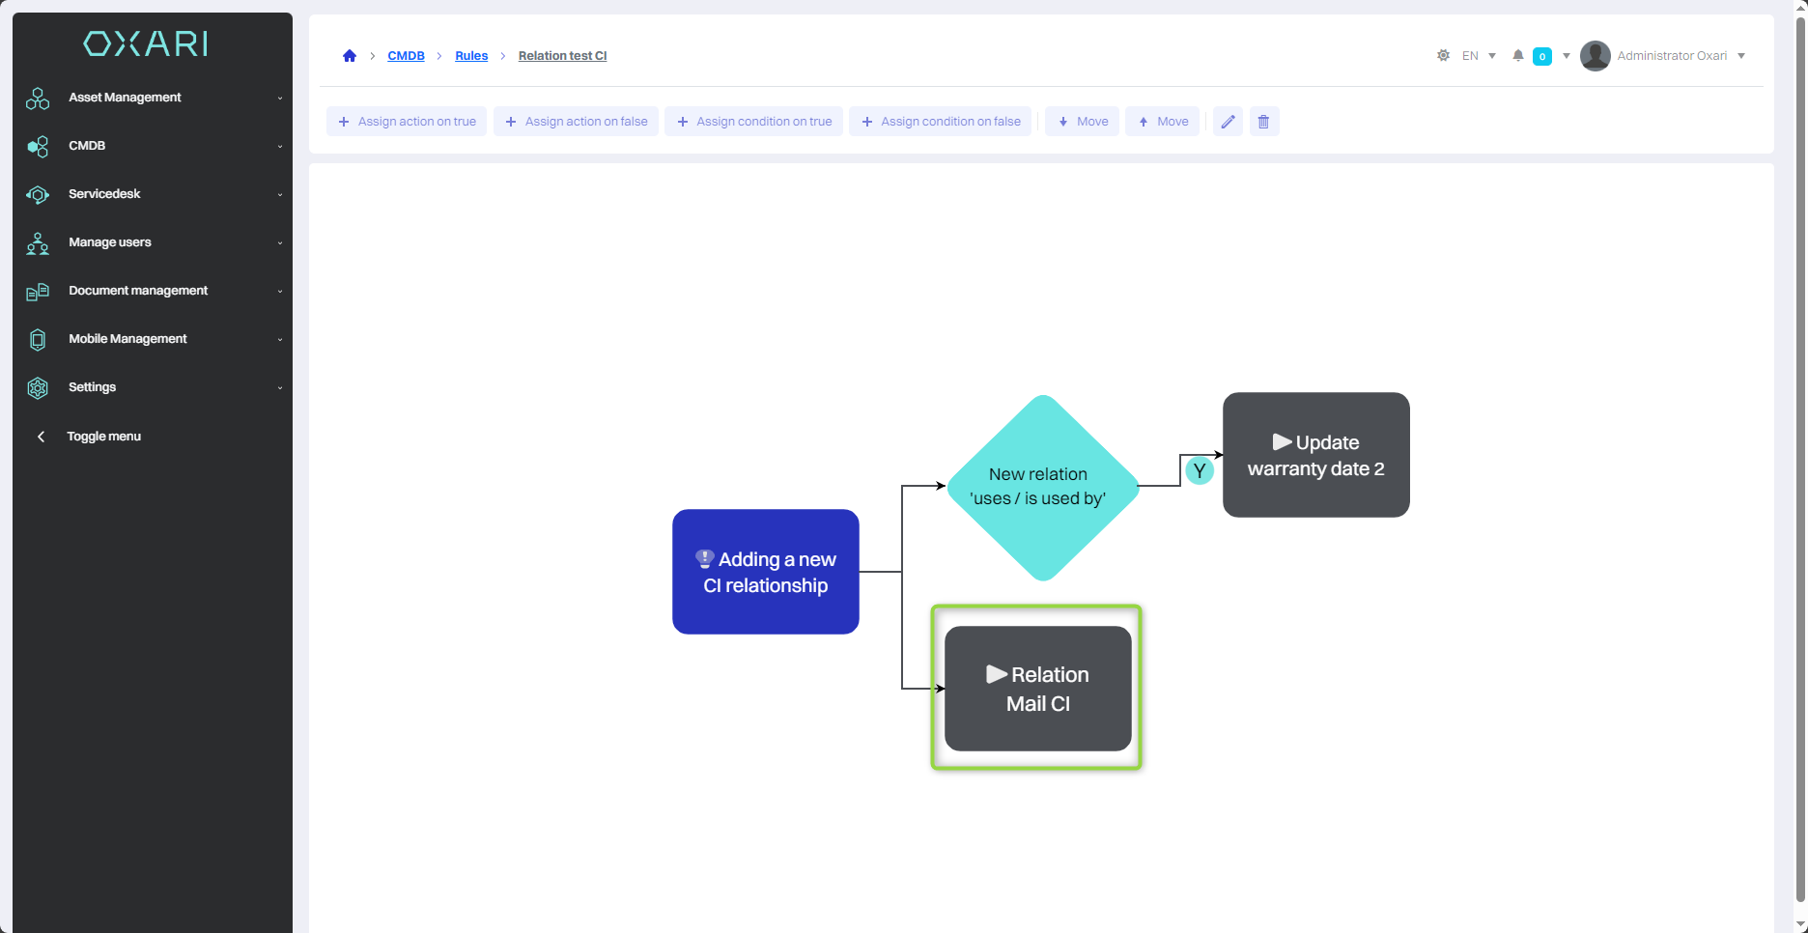Click the Oxari logo in the sidebar

tap(146, 43)
